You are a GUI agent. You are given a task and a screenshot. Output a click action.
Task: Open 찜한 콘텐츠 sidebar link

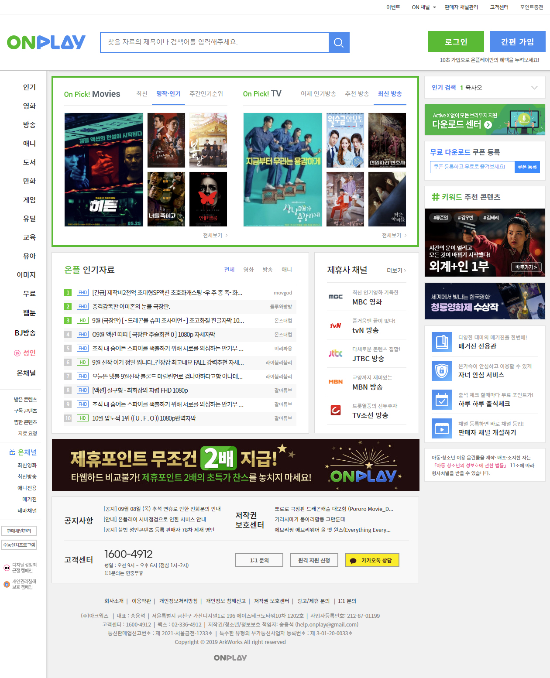point(25,422)
